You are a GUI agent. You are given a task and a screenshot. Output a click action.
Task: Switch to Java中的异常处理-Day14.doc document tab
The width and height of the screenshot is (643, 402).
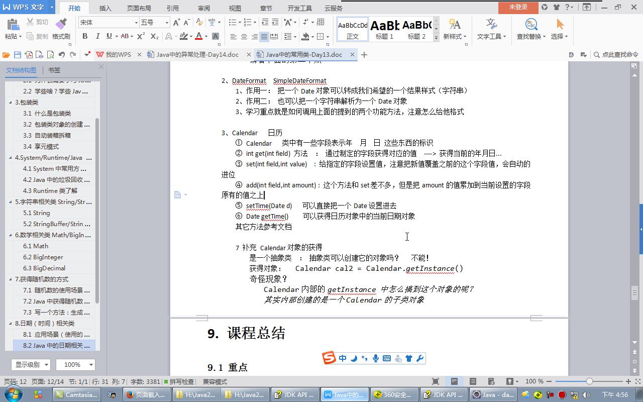[x=197, y=55]
